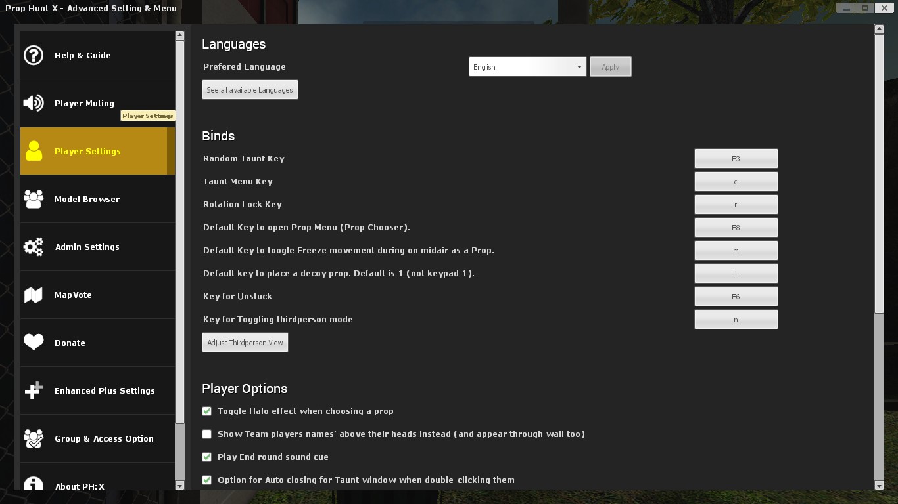The height and width of the screenshot is (504, 898).
Task: Click the See all available Languages button
Action: (x=250, y=89)
